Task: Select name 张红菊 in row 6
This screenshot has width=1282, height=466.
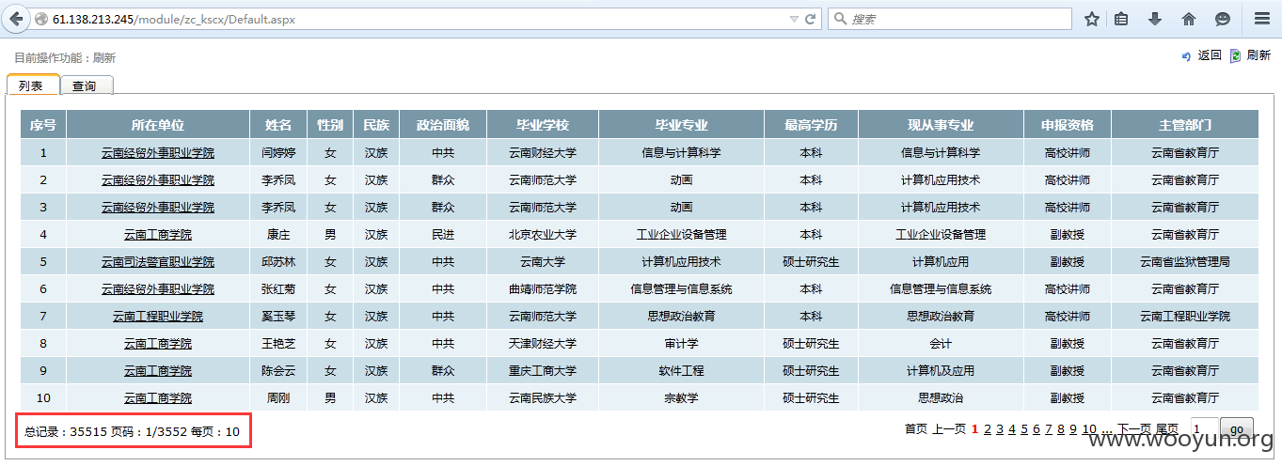Action: click(278, 288)
